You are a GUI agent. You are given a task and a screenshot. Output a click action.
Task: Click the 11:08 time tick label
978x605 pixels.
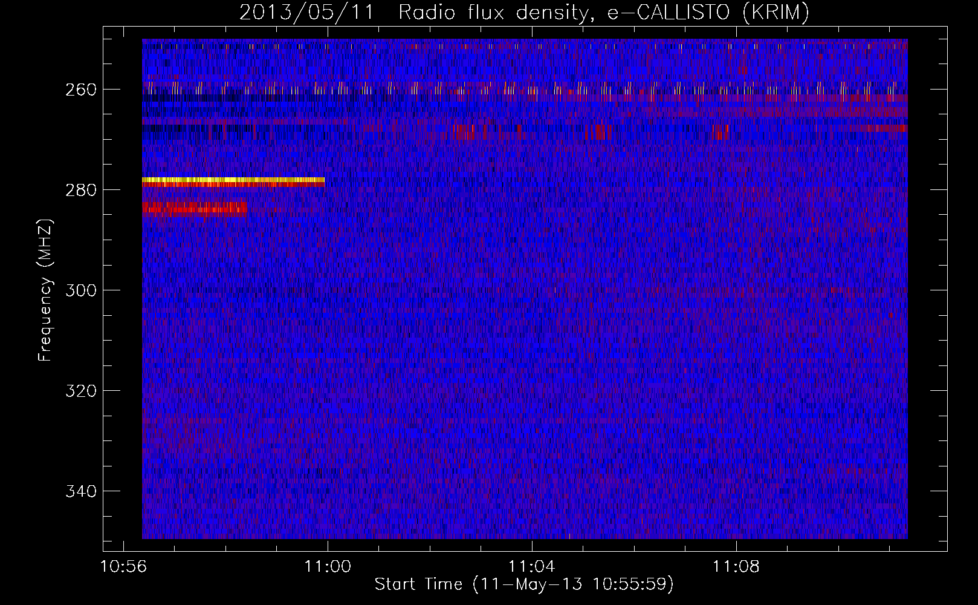pos(736,567)
